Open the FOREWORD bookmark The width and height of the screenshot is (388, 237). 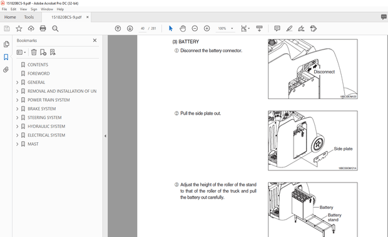39,73
